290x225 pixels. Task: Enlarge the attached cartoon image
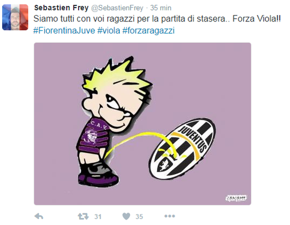click(x=142, y=124)
